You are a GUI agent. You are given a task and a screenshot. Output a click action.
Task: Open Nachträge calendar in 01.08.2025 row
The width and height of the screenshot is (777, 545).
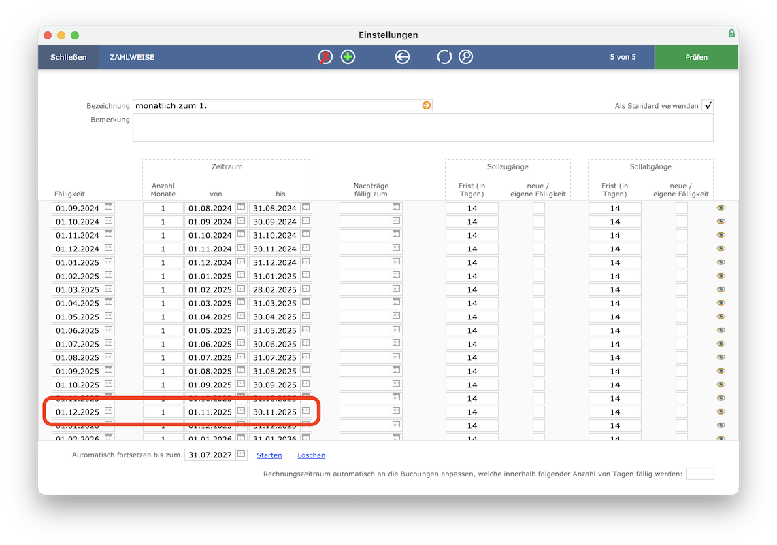click(x=397, y=357)
